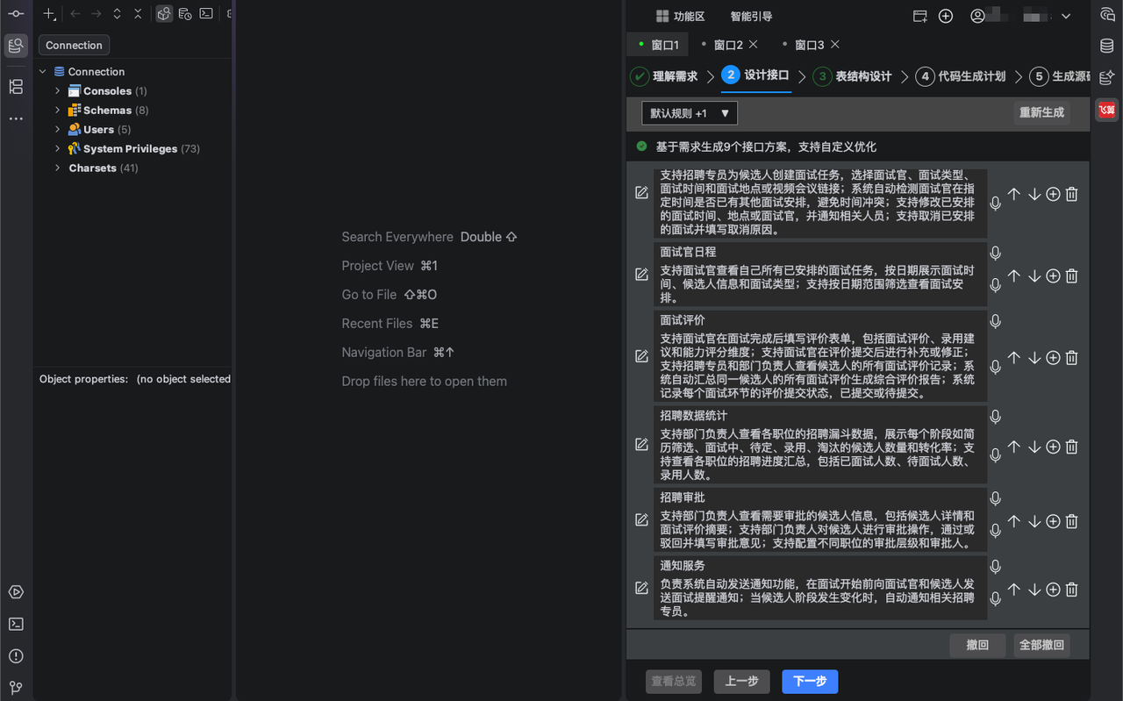This screenshot has width=1123, height=701.
Task: Open the Problems tool window icon
Action: pos(16,656)
